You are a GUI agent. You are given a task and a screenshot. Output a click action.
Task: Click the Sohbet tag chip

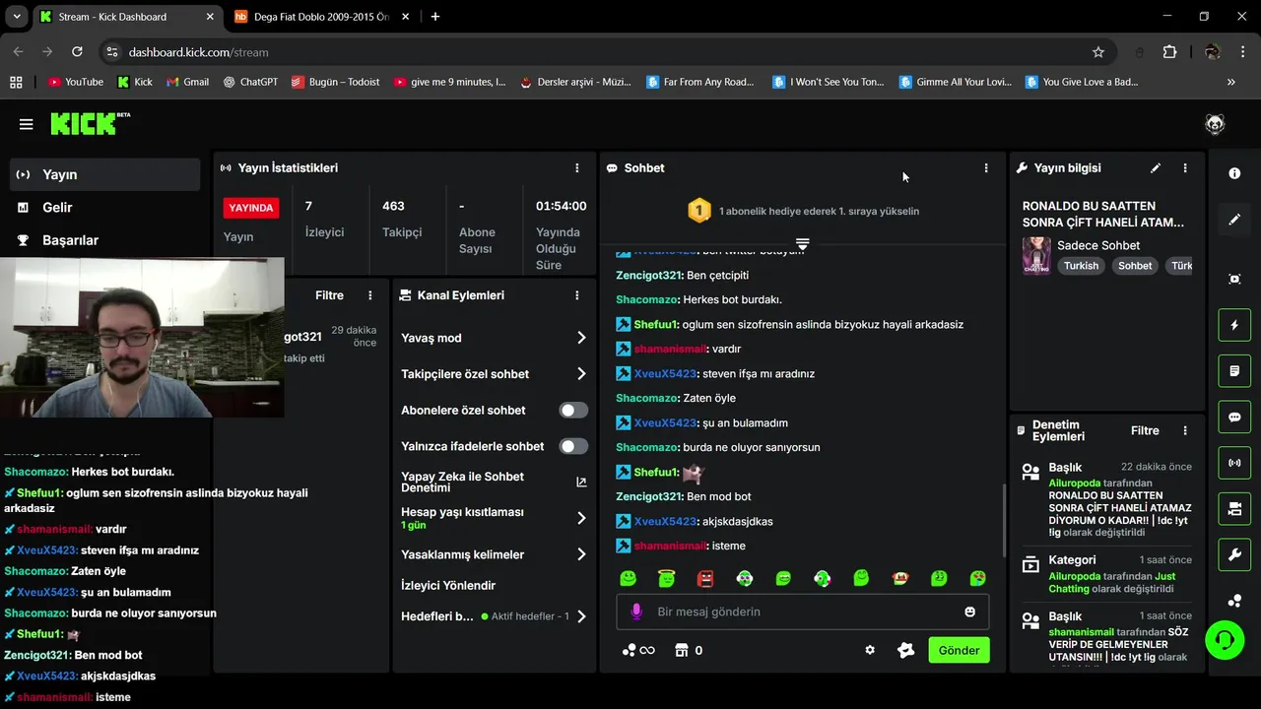[x=1135, y=266]
